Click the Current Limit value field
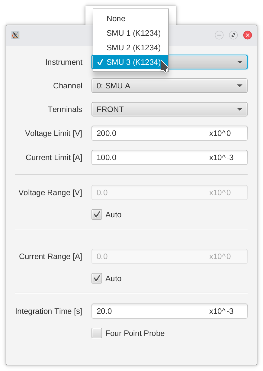This screenshot has width=263, height=371. 148,157
